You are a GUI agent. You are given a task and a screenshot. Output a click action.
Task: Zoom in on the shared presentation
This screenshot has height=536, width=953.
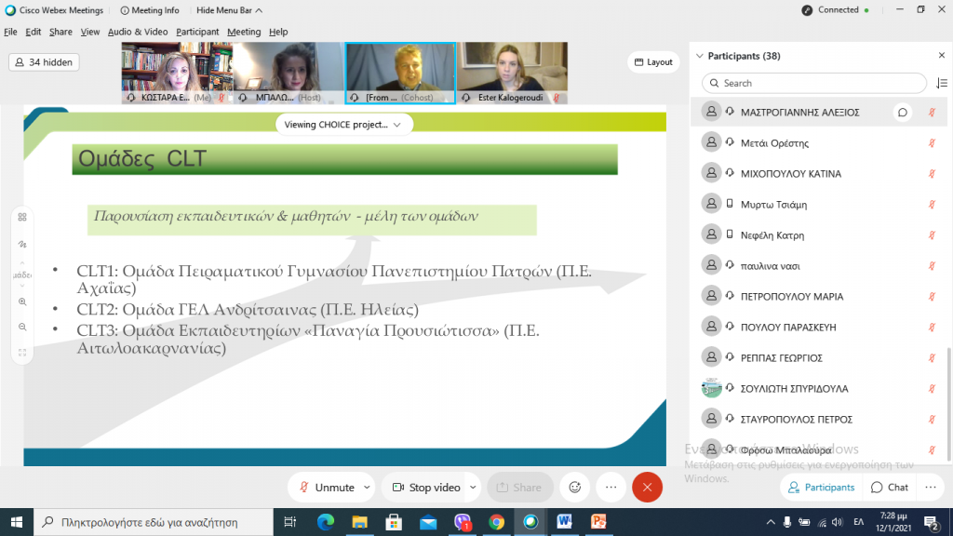click(22, 301)
